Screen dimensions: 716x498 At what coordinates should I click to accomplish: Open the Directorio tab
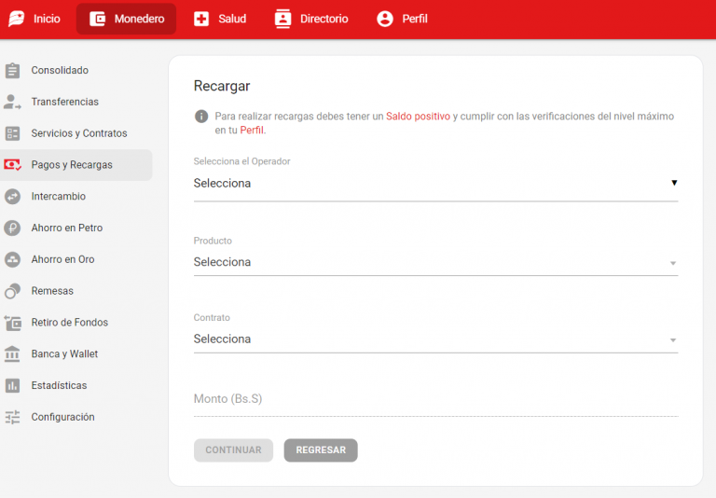(311, 19)
